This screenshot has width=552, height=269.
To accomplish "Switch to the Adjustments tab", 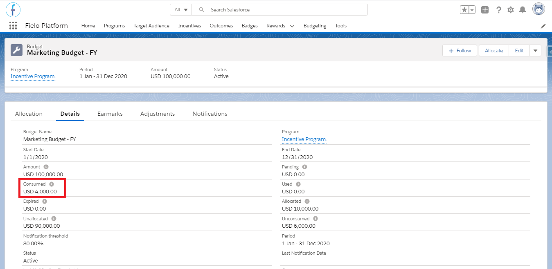I will (x=158, y=114).
